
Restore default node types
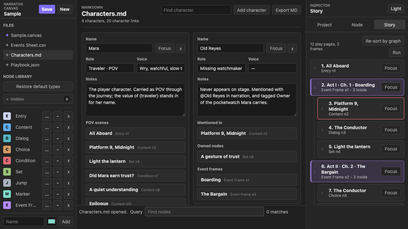pos(38,87)
